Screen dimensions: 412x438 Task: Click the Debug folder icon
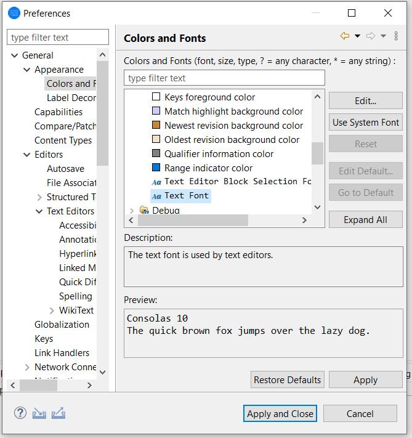(x=144, y=210)
